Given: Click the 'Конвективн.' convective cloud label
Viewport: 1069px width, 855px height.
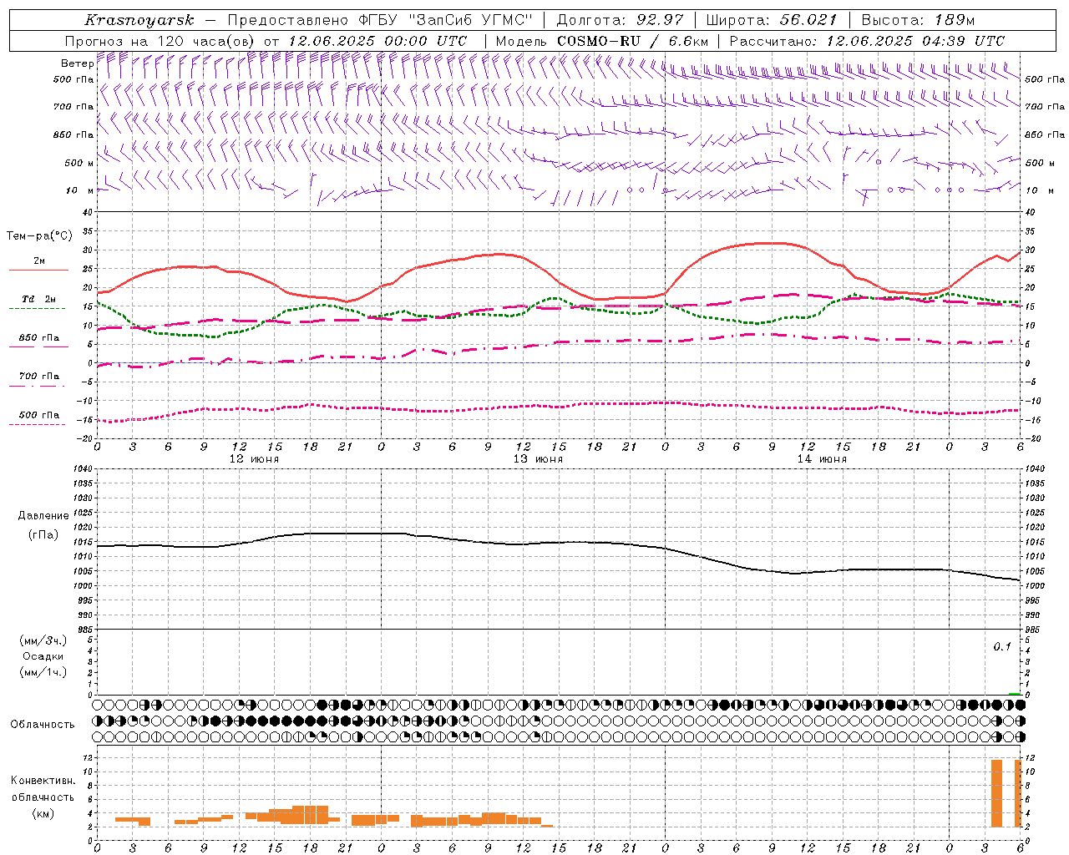Looking at the screenshot, I should click(43, 781).
